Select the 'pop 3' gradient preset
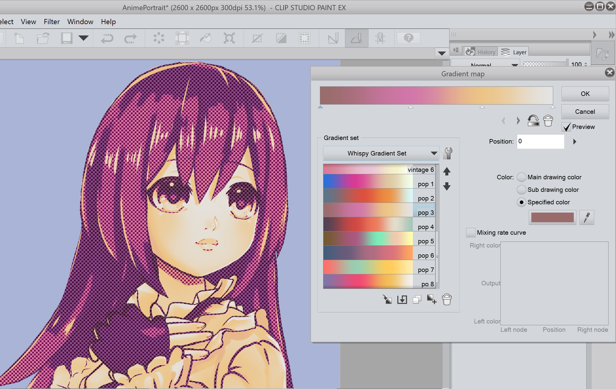Image resolution: width=616 pixels, height=389 pixels. (x=379, y=212)
